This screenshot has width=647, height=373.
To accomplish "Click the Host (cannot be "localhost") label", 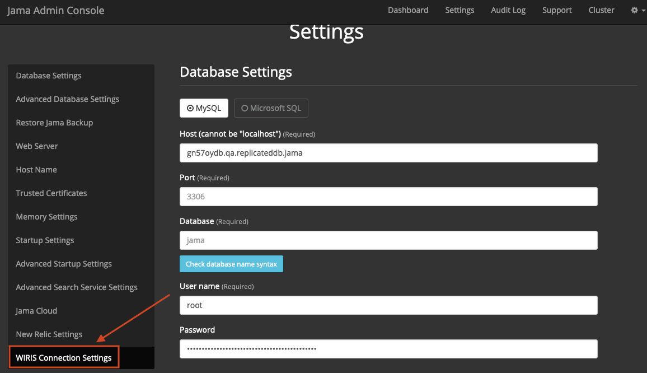I will [247, 134].
